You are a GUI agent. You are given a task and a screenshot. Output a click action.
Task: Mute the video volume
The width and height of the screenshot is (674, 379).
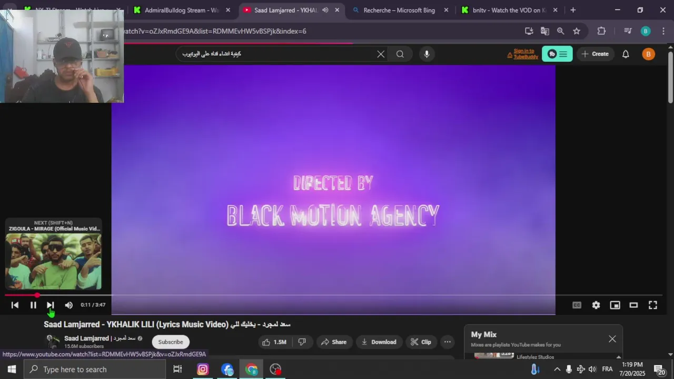coord(68,305)
